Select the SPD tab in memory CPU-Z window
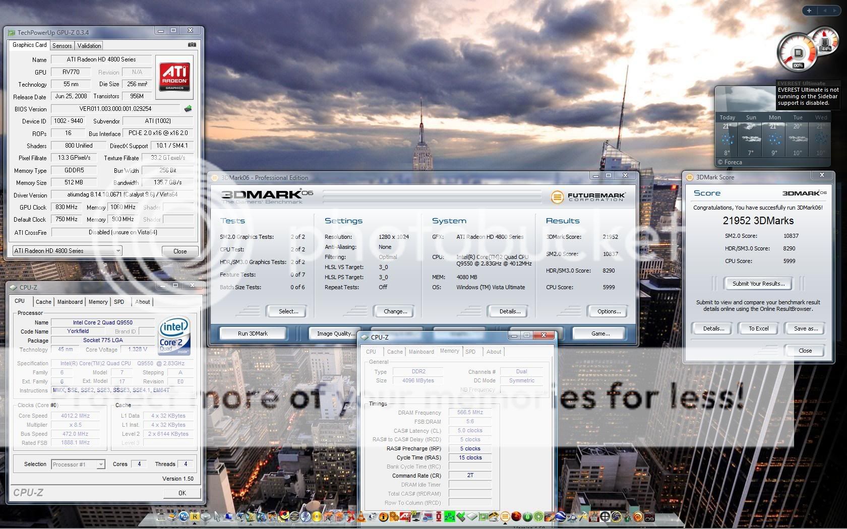 [470, 352]
